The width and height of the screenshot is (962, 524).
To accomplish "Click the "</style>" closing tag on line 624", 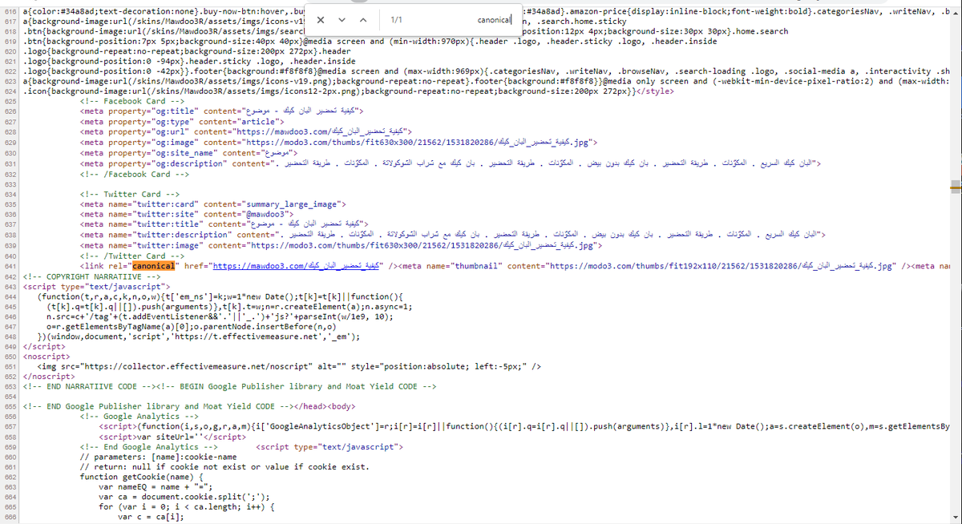I will click(653, 91).
